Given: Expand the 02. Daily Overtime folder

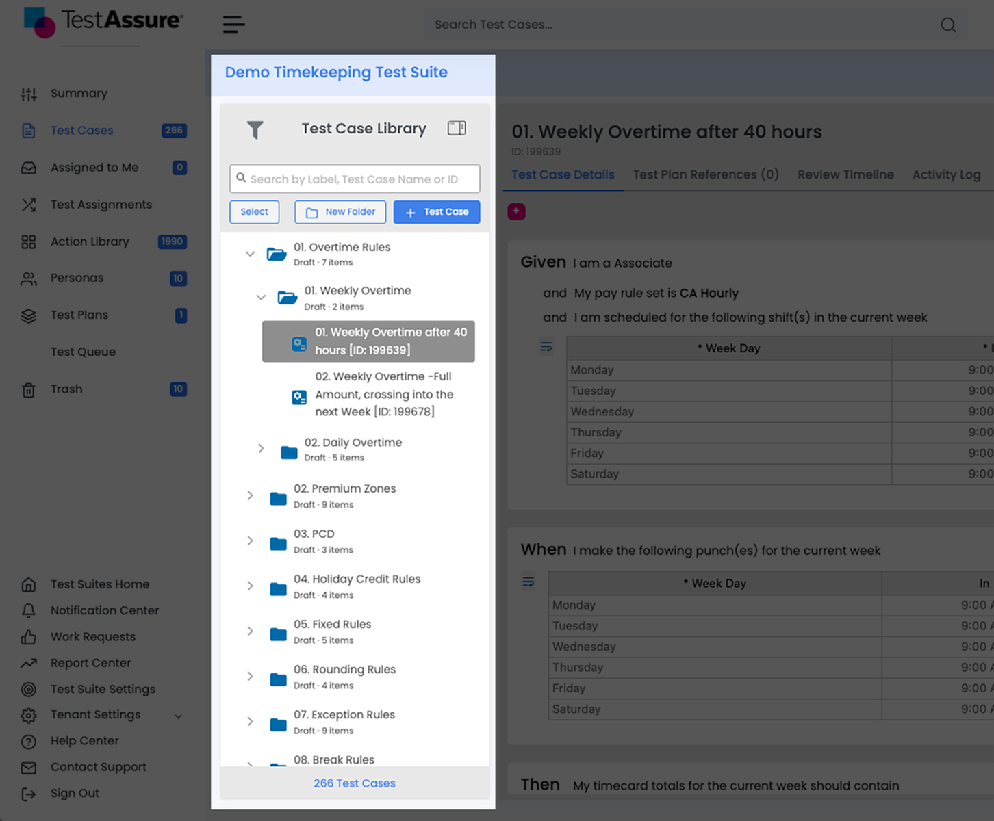Looking at the screenshot, I should point(261,449).
